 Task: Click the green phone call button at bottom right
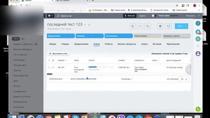(198, 109)
